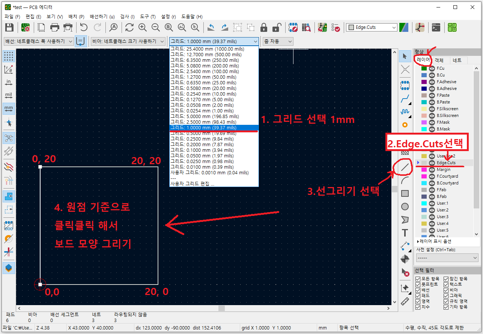Open the 편집 (E) menu
Image resolution: width=483 pixels, height=334 pixels.
coord(33,17)
